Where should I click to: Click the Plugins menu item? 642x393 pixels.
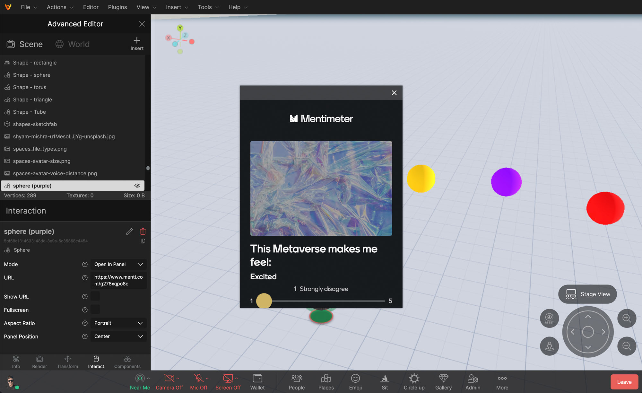pyautogui.click(x=117, y=7)
